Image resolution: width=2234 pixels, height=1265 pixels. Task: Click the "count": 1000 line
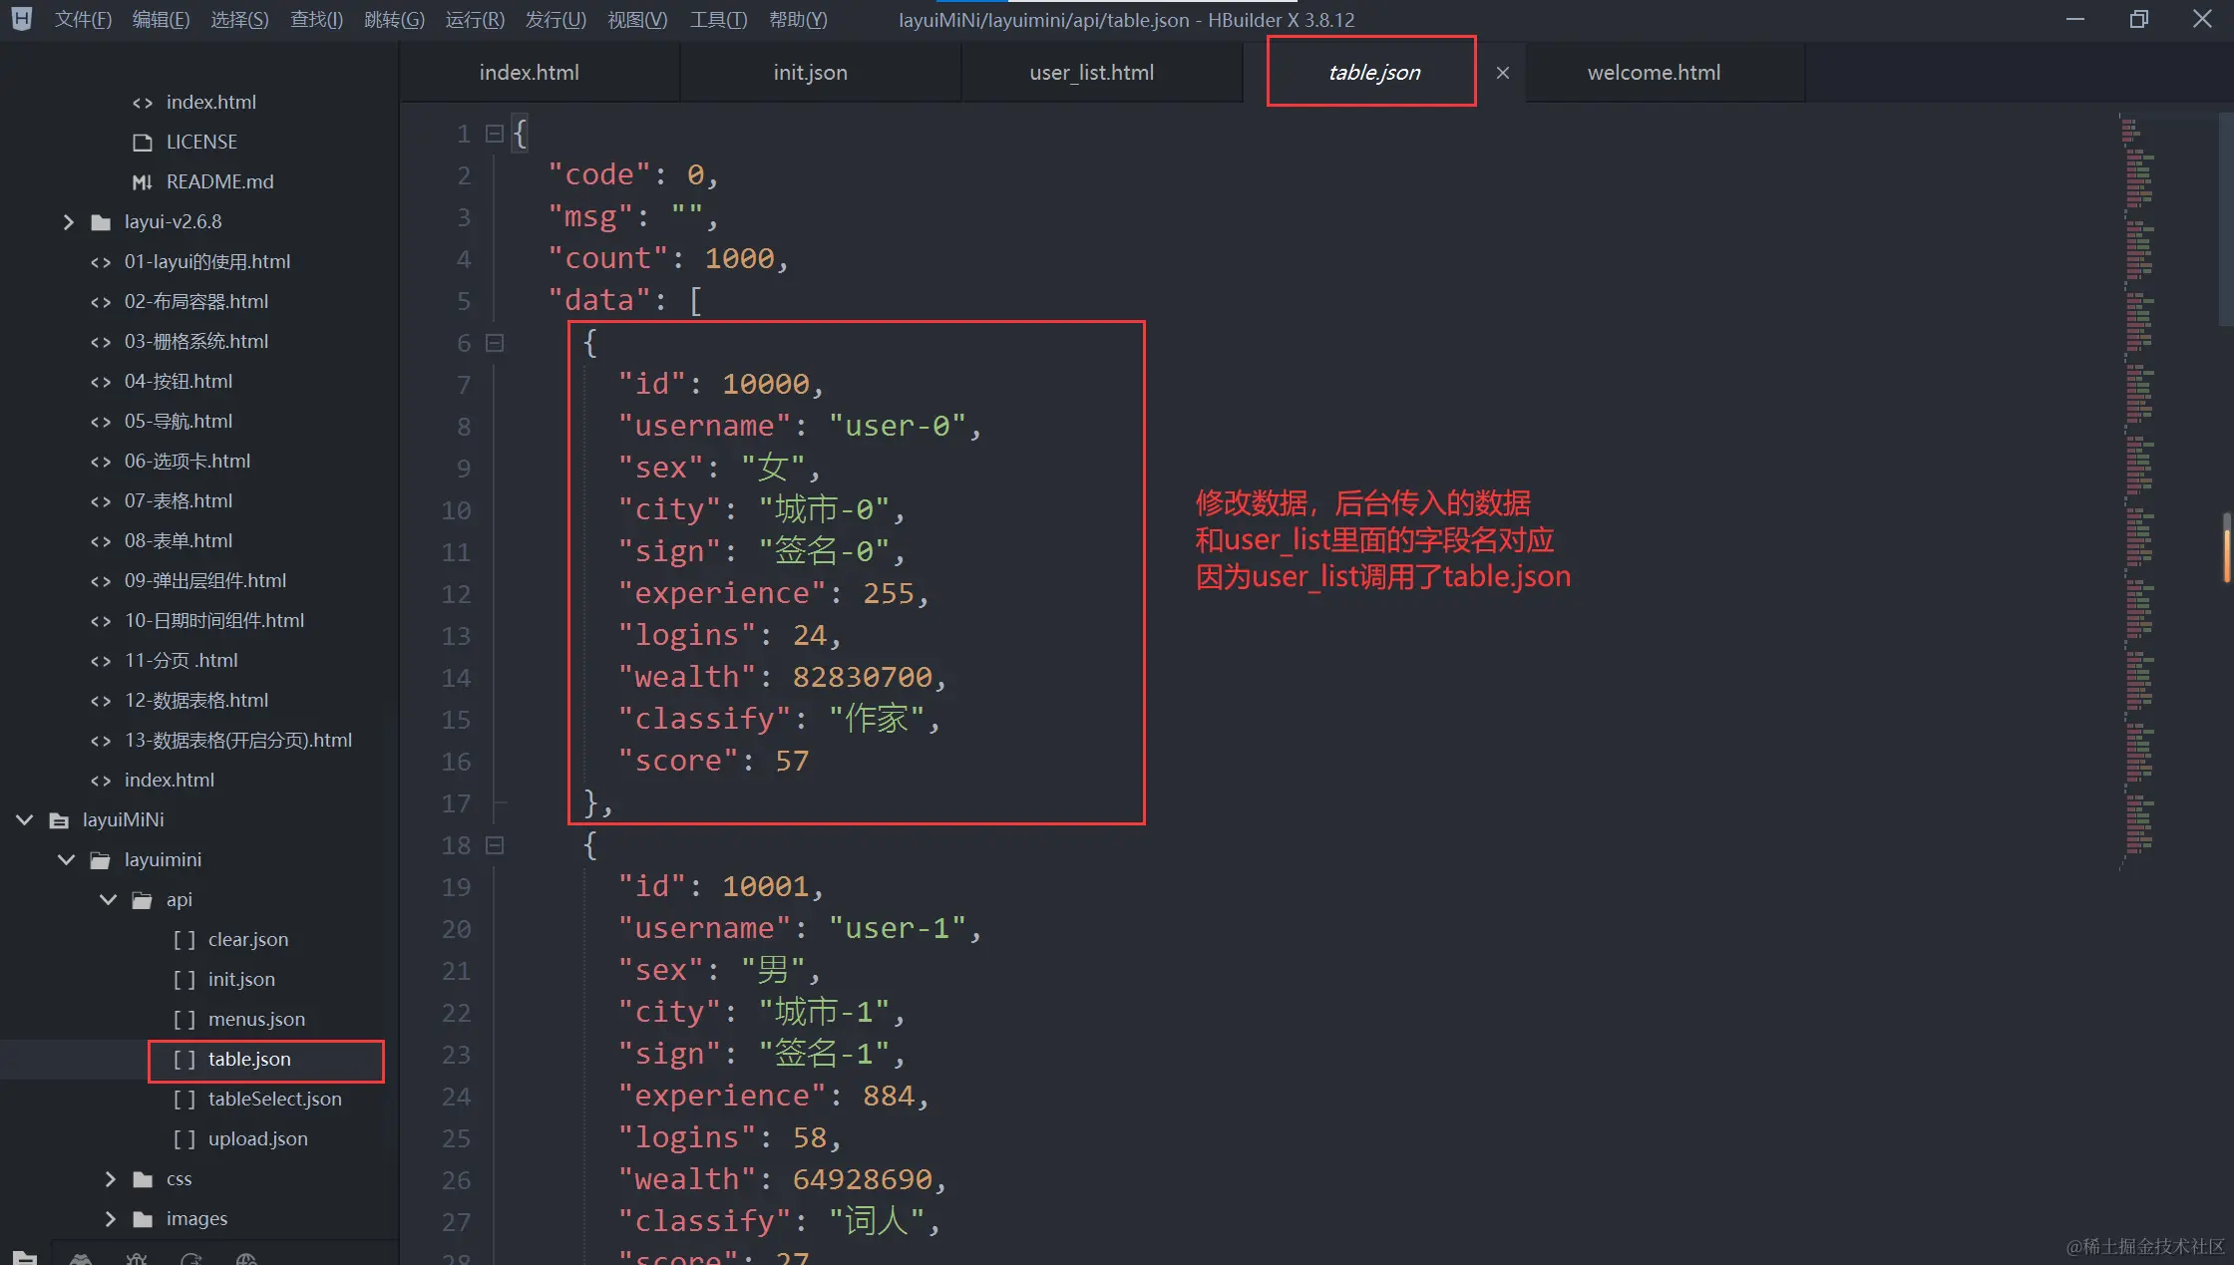coord(668,259)
